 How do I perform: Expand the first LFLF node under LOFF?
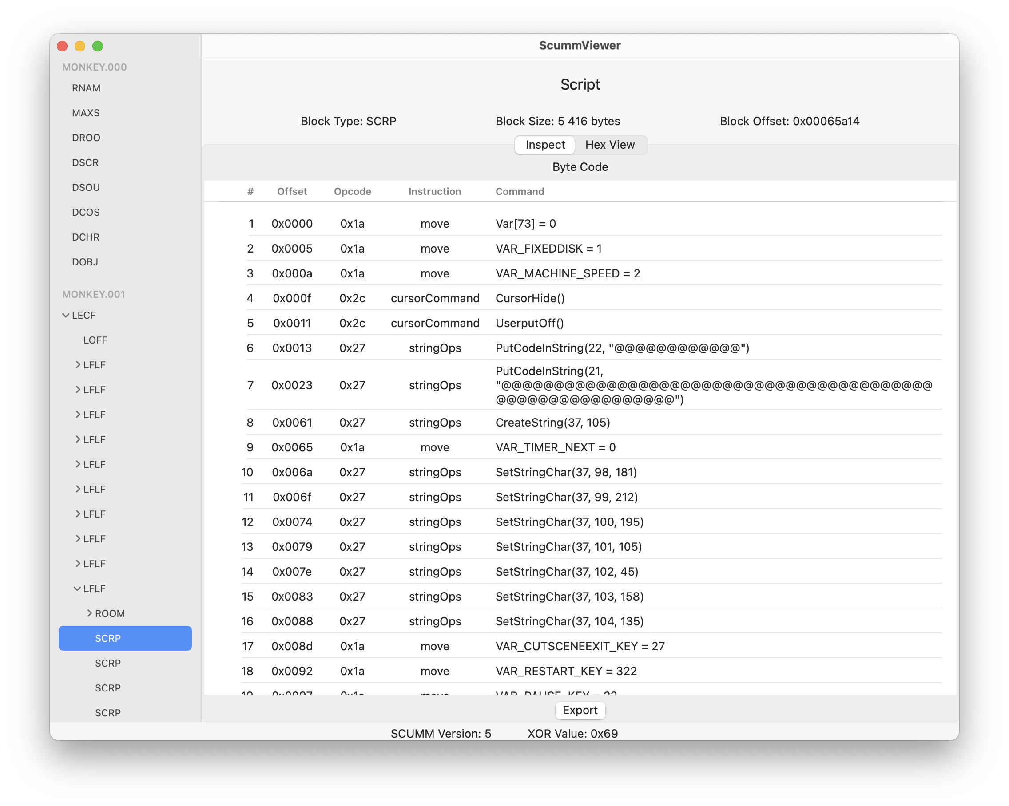click(x=78, y=365)
